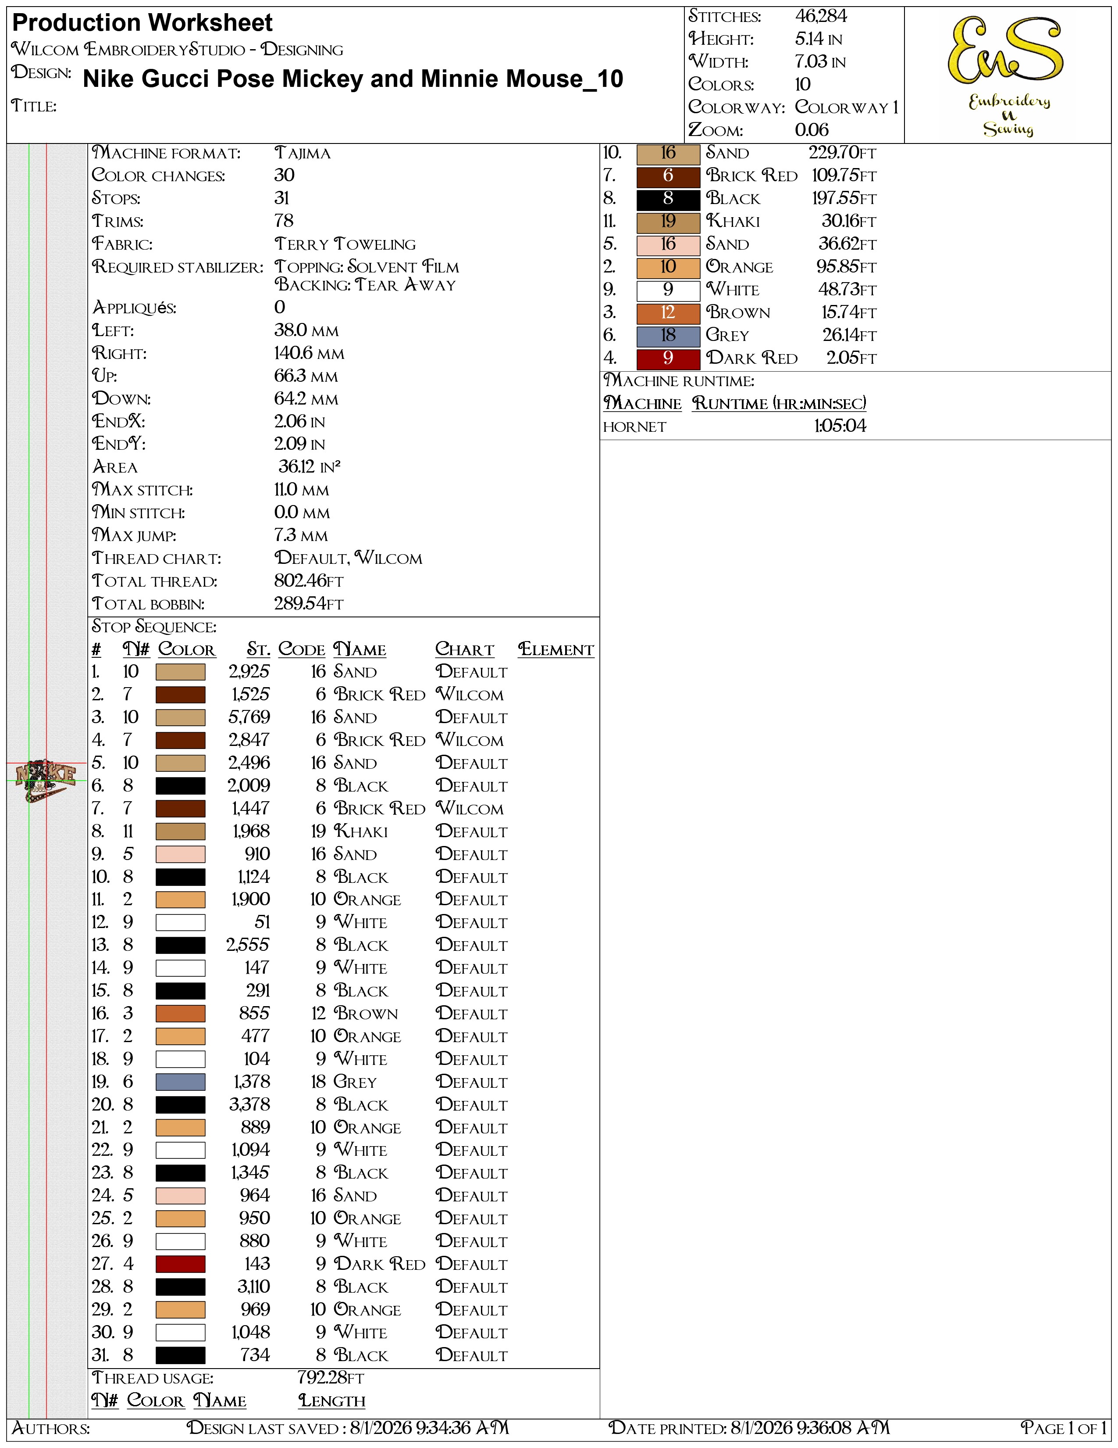Click "Backing: Tear Away" stabilizer text

[366, 285]
